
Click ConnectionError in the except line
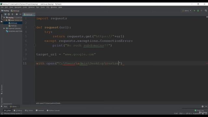tap(115, 41)
